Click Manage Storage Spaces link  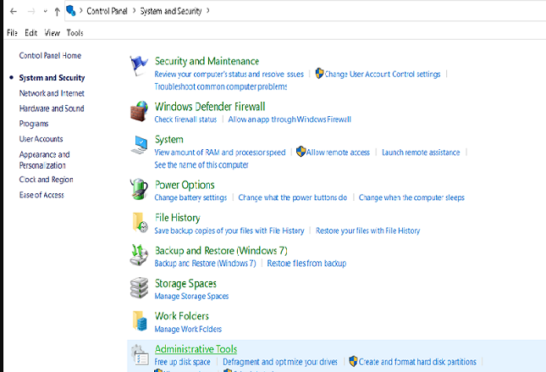[192, 297]
